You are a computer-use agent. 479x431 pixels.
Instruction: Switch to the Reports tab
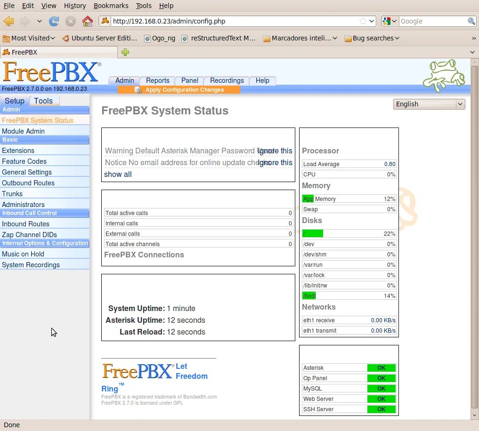click(158, 80)
